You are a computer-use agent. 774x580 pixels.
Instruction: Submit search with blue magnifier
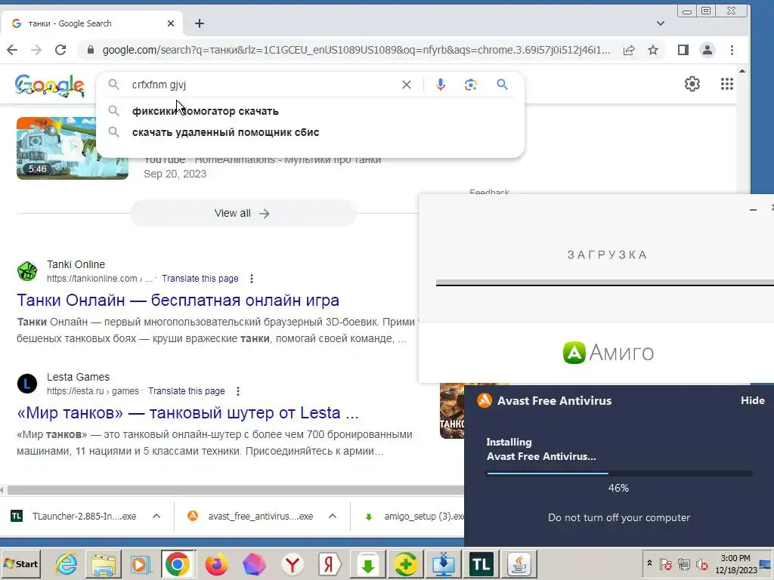(x=502, y=85)
